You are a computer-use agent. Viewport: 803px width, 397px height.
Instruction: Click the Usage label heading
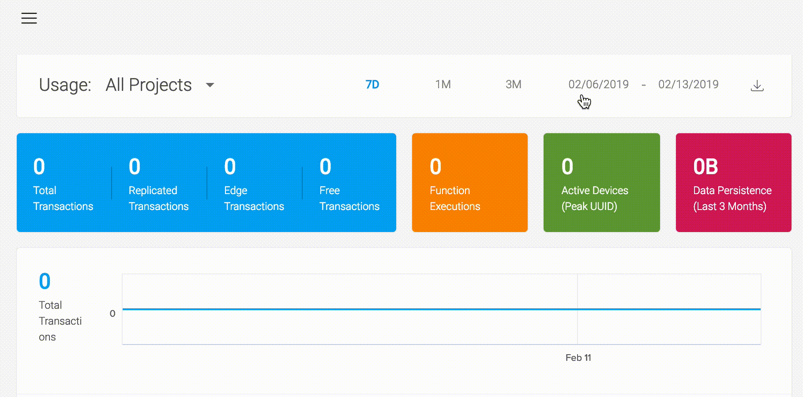coord(65,85)
